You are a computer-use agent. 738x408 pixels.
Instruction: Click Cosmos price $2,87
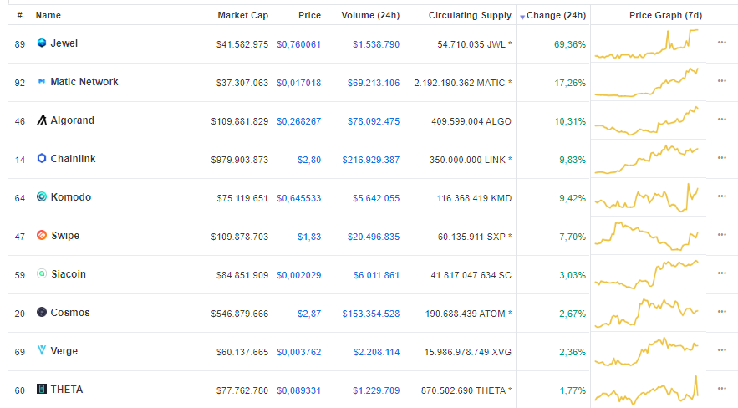click(x=309, y=314)
